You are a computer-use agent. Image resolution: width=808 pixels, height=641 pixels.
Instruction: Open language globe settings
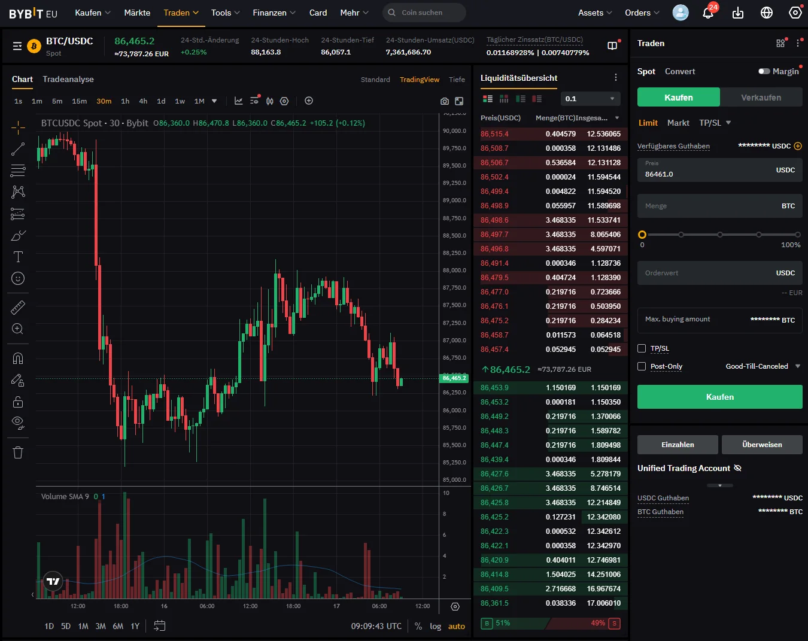[x=767, y=13]
